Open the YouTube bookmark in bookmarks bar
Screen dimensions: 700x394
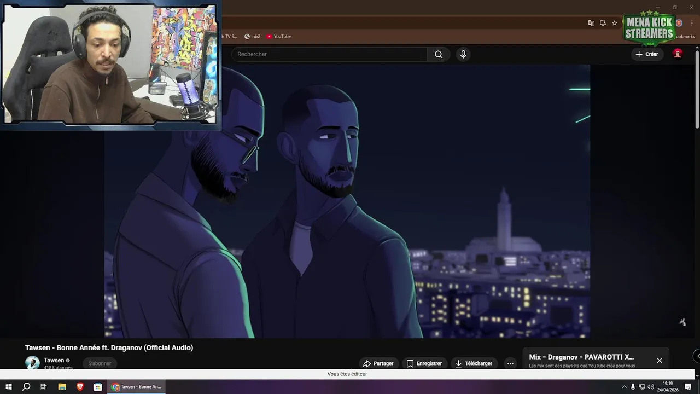coord(278,37)
